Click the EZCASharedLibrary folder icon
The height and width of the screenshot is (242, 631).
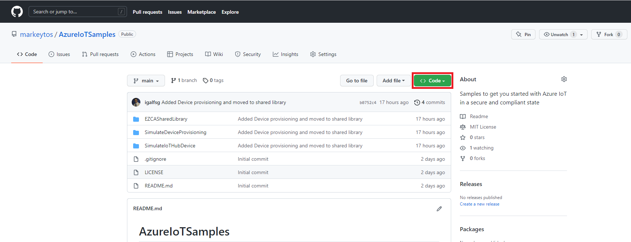(136, 119)
